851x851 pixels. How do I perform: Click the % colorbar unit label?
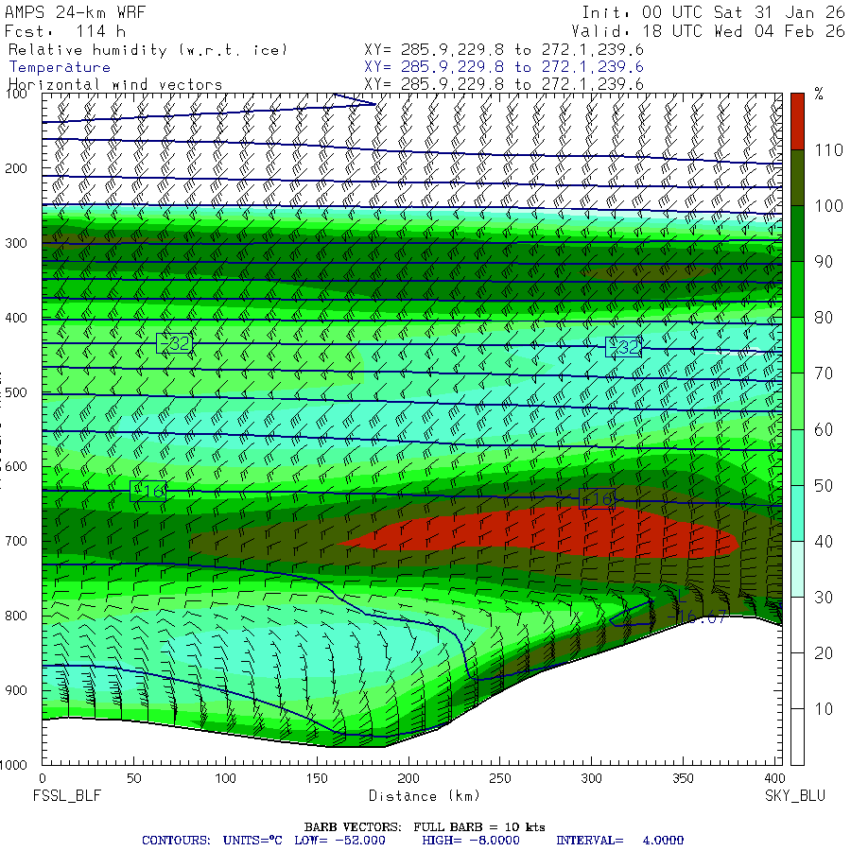click(x=819, y=94)
